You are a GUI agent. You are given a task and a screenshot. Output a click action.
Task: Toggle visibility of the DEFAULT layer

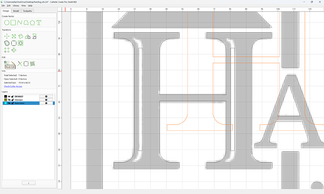tap(9, 97)
